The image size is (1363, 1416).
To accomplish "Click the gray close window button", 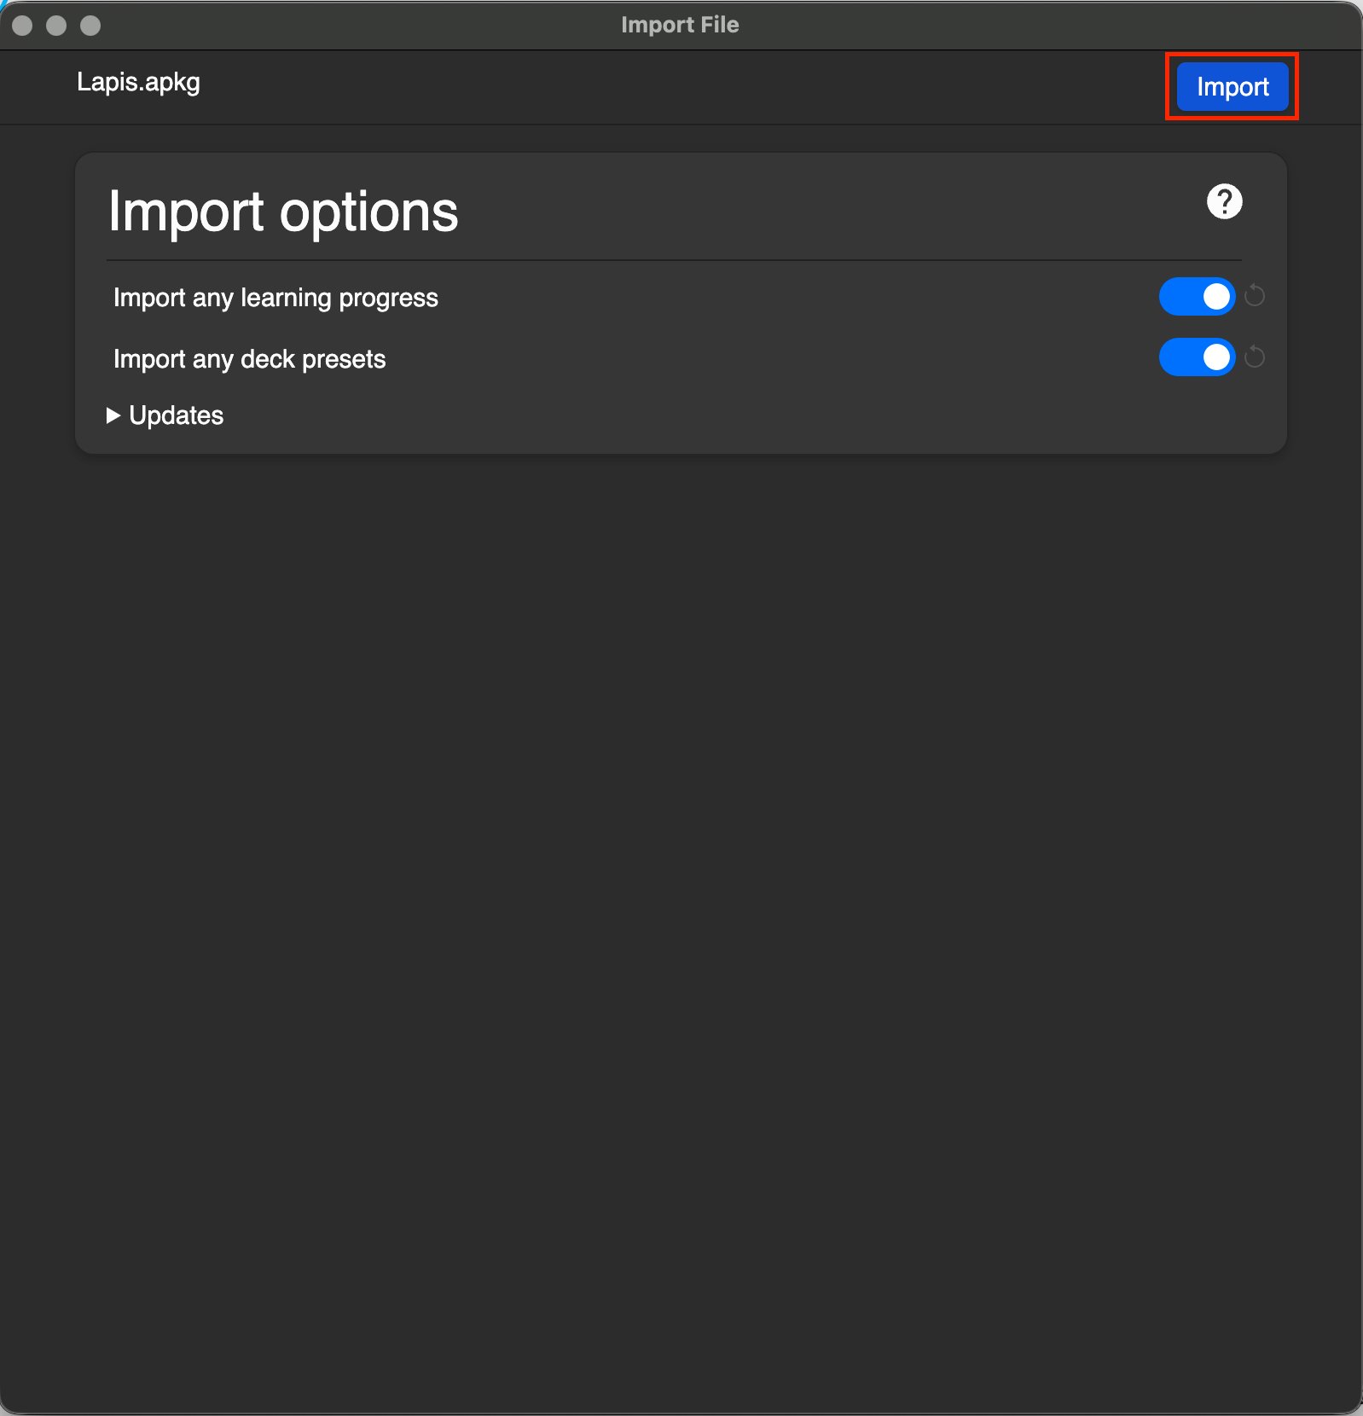I will click(x=23, y=26).
